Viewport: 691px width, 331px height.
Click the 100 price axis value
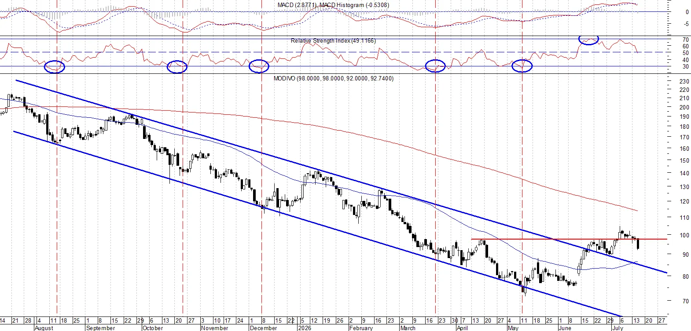click(684, 236)
